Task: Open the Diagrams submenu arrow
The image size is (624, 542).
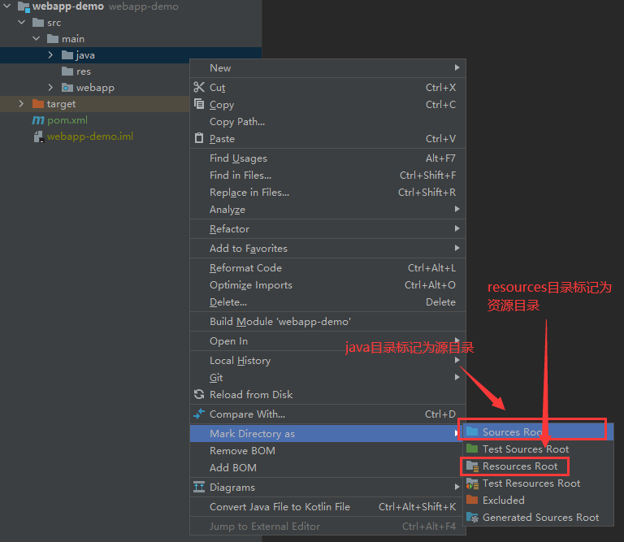Action: (x=457, y=487)
